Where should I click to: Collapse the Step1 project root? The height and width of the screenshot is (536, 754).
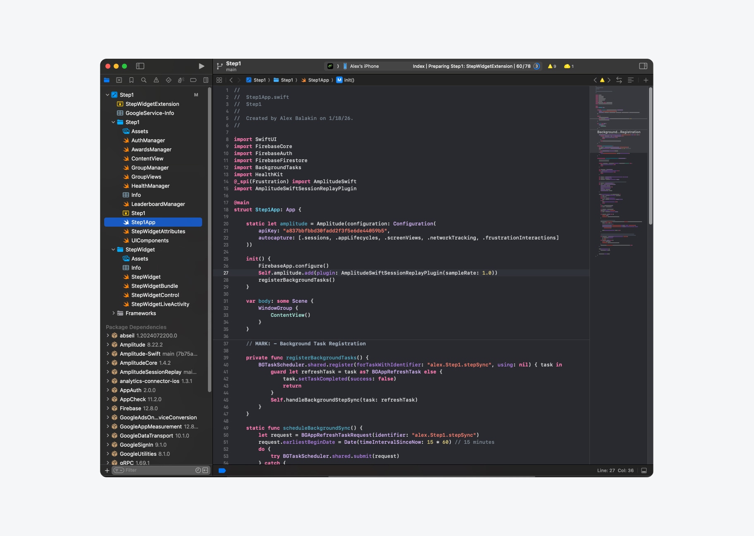tap(107, 95)
